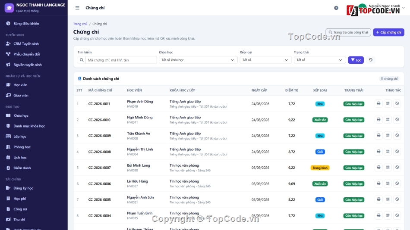This screenshot has width=410, height=230.
Task: Open QR code for CC-2026-0006
Action: coord(388,183)
